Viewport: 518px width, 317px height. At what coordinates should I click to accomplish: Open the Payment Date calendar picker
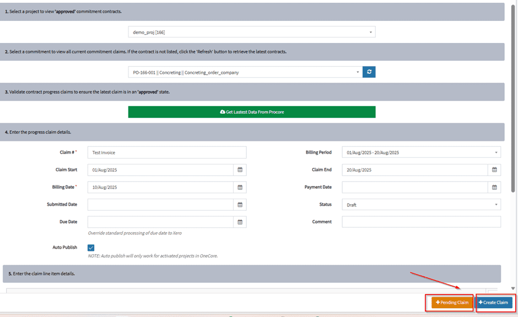pos(494,187)
